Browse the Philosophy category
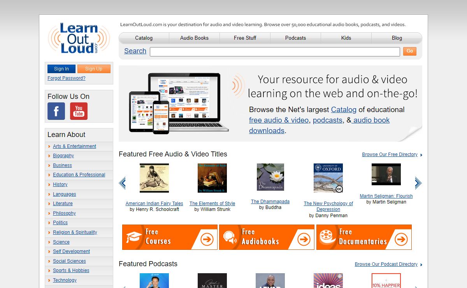Viewport: 467px width, 288px height. pyautogui.click(x=64, y=213)
